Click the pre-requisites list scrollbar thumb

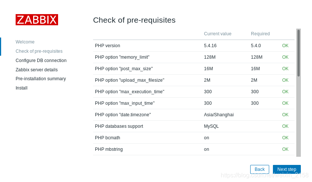click(x=299, y=53)
